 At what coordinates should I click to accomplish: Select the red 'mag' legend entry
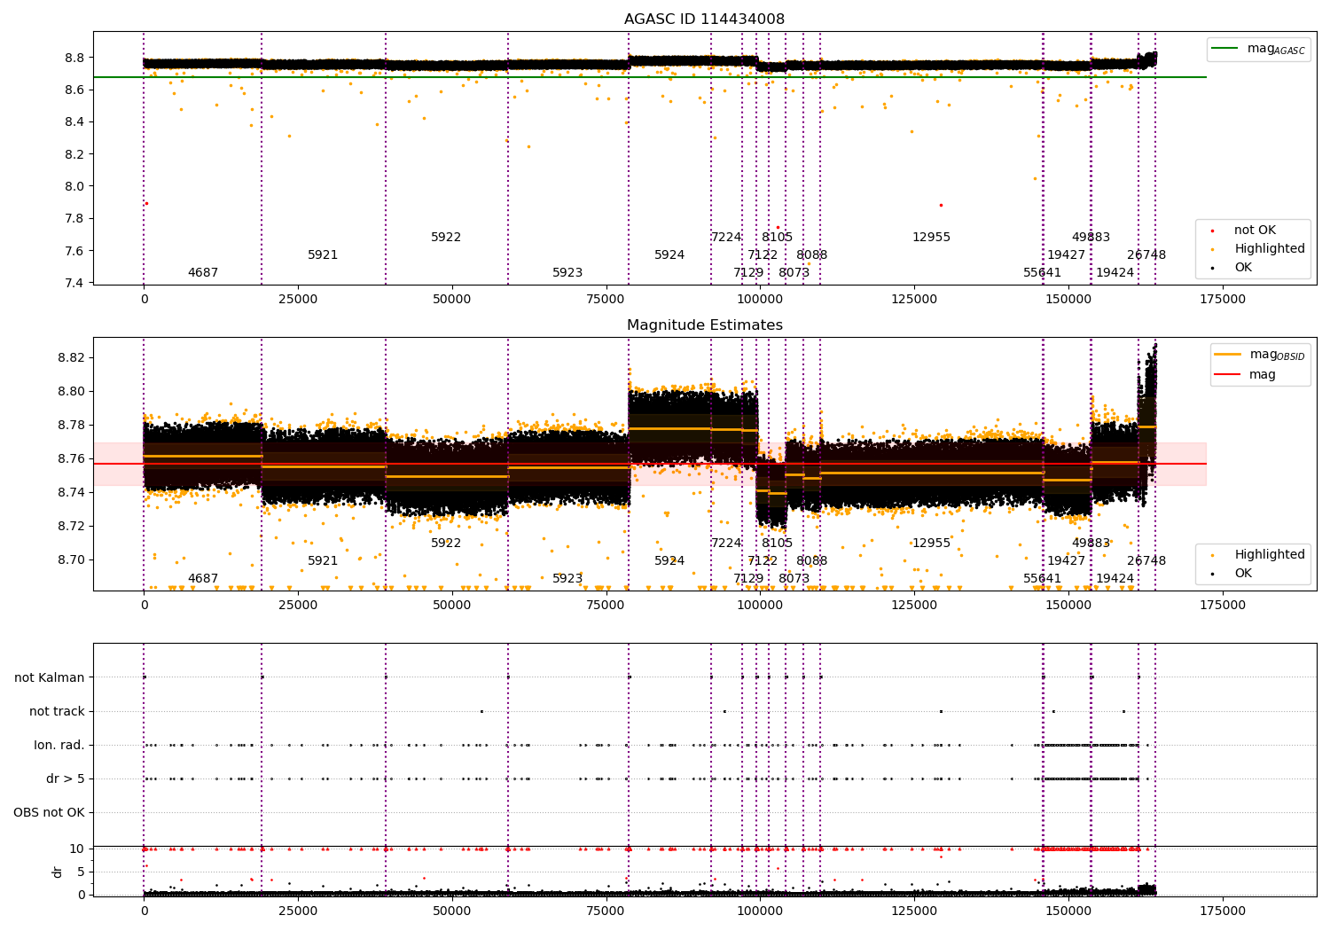click(1246, 375)
